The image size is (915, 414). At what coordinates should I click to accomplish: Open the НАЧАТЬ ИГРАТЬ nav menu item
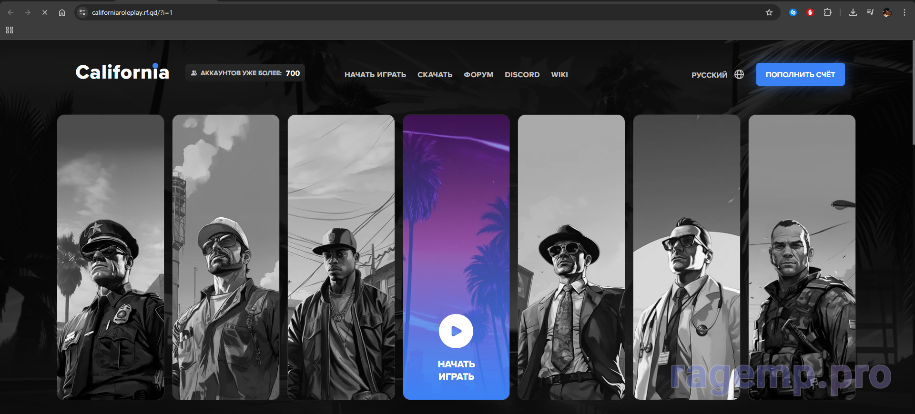(x=375, y=75)
